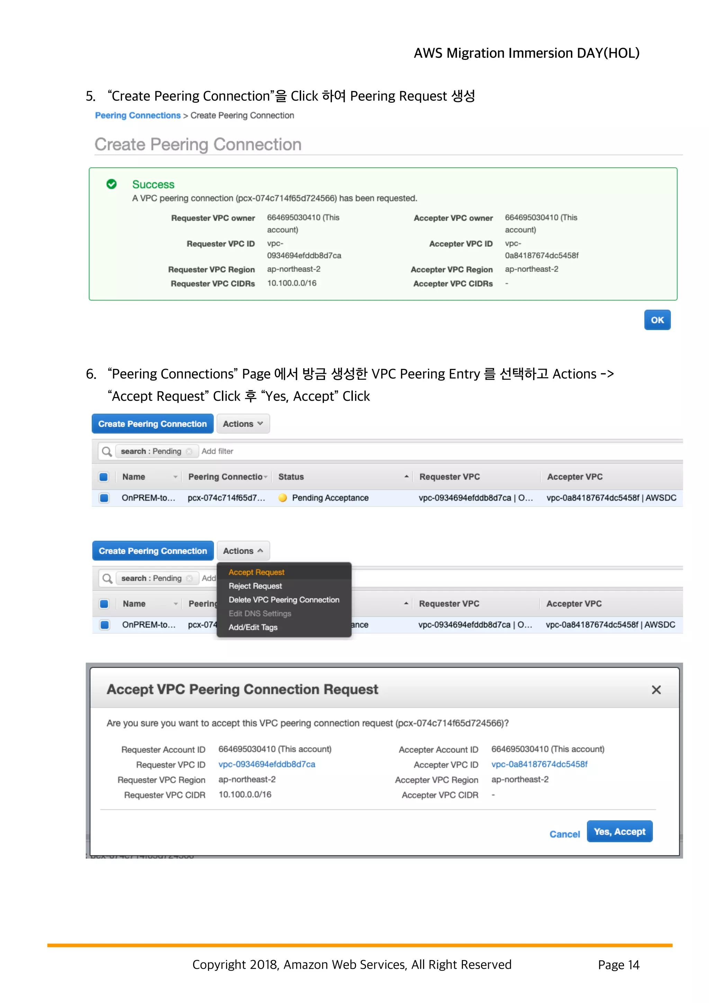Open Name column dropdown in upper table
Image resolution: width=709 pixels, height=1003 pixels.
[x=175, y=477]
